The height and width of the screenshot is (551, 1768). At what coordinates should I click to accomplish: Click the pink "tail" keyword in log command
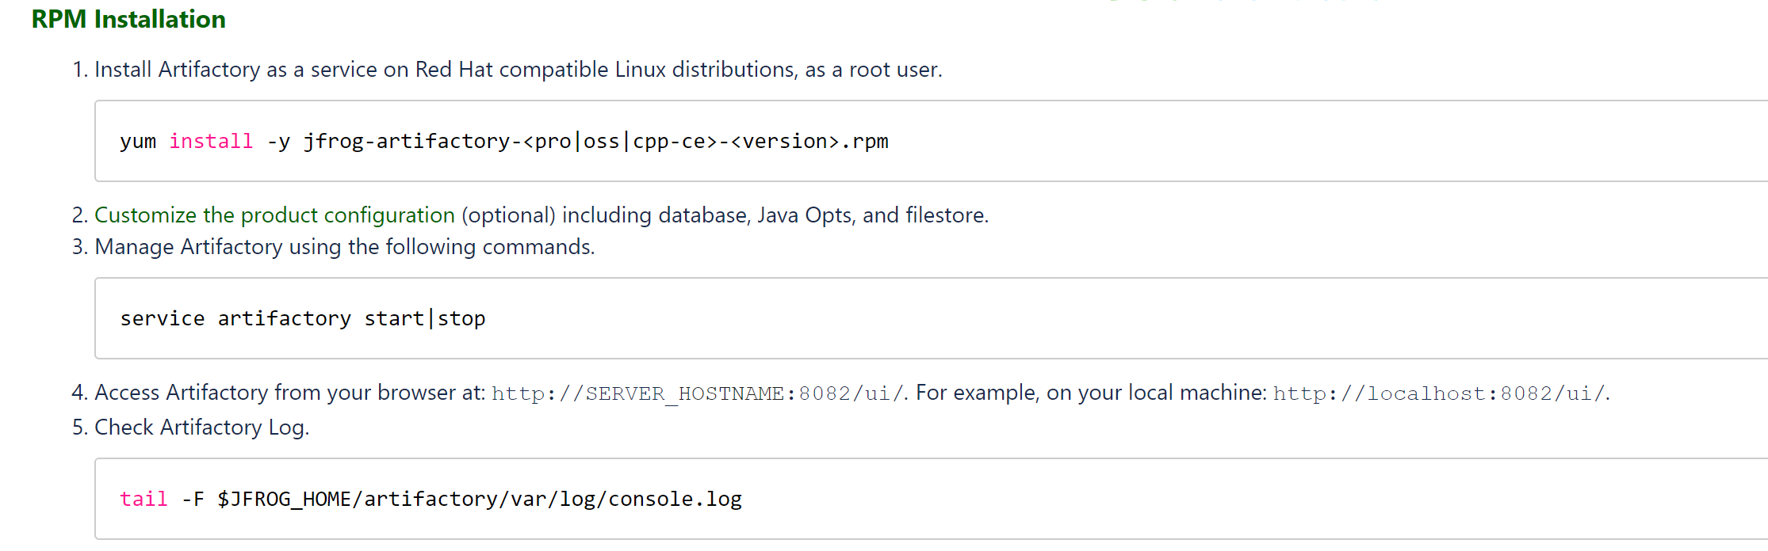pyautogui.click(x=144, y=500)
